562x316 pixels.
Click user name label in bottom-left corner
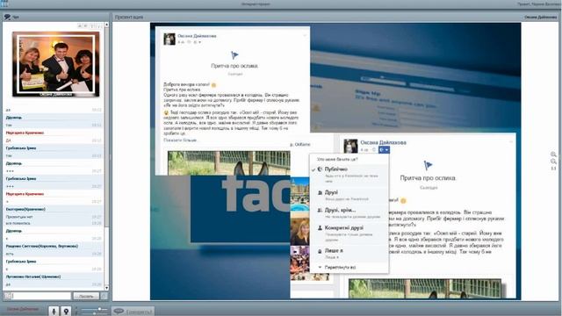pos(23,309)
